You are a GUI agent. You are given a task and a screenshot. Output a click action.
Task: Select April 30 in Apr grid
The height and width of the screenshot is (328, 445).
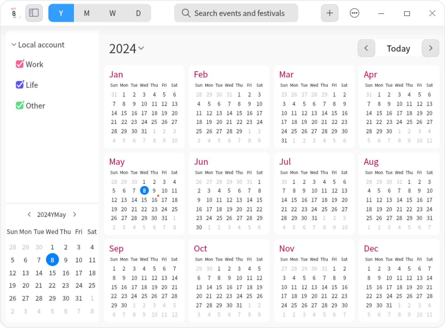389,131
